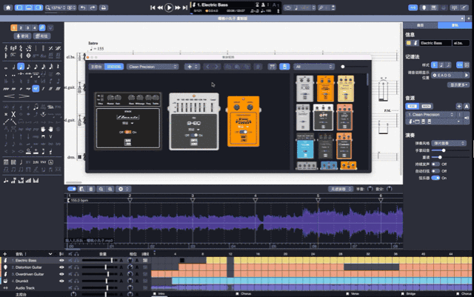Toggle visibility of Overdriven Guitar track

point(61,274)
